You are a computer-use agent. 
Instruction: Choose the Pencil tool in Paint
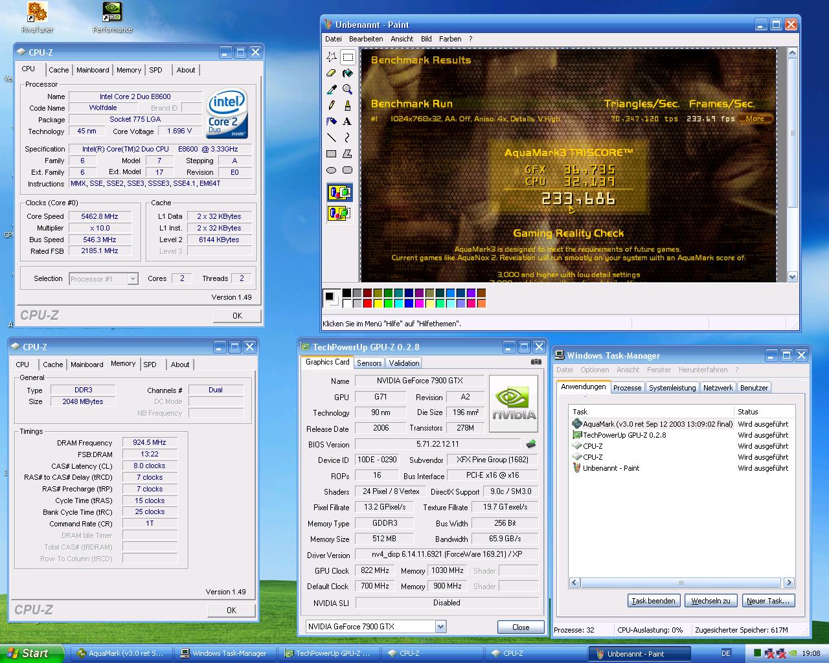click(332, 105)
